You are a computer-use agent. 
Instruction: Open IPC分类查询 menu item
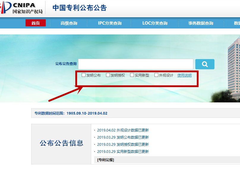pyautogui.click(x=110, y=23)
